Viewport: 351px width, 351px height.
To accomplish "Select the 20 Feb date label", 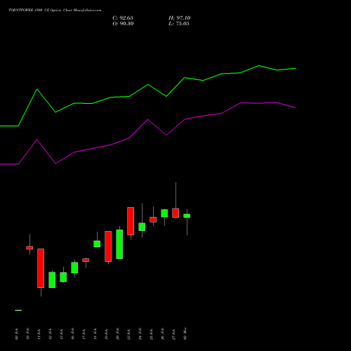I will (118, 333).
